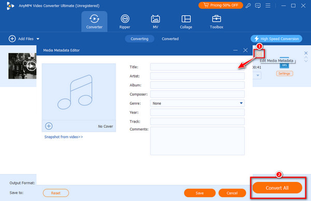Click the Title input field

197,67
